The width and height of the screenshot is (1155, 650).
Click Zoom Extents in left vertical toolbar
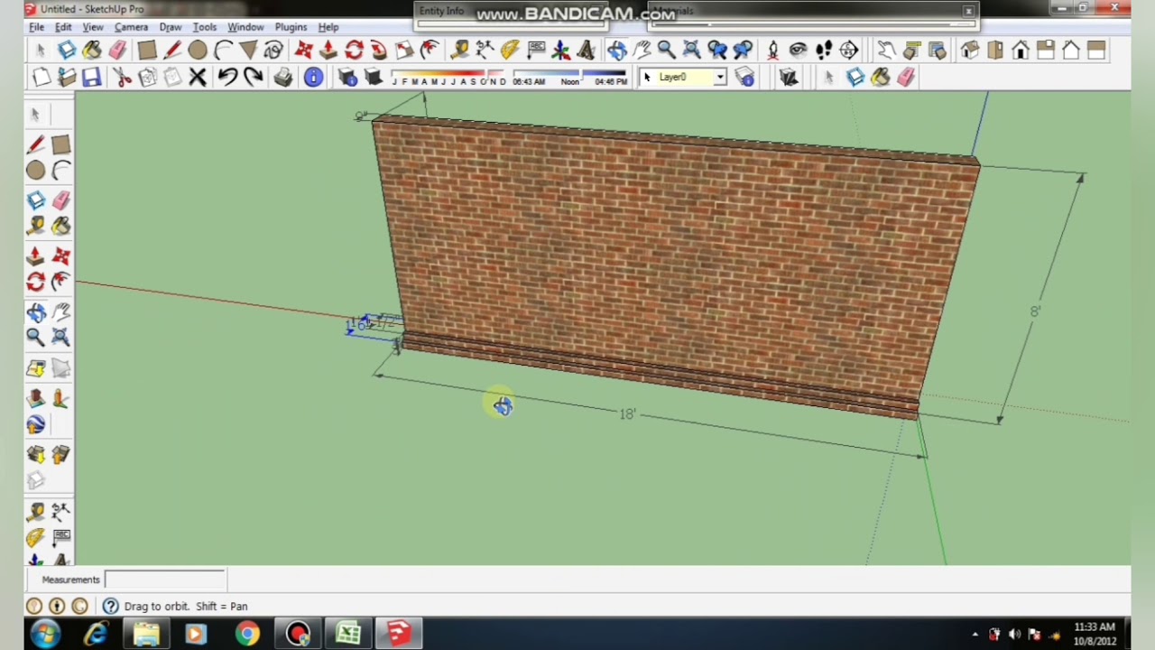coord(60,337)
